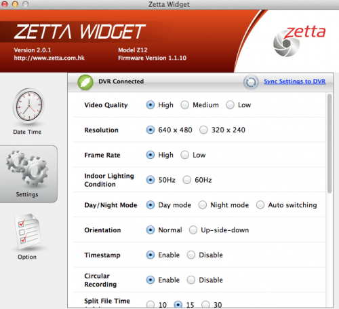
Task: Select the Settings gears icon
Action: point(27,168)
